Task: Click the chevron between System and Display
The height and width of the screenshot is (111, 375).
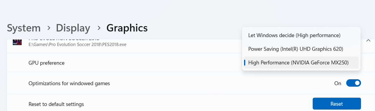Action: click(x=49, y=28)
